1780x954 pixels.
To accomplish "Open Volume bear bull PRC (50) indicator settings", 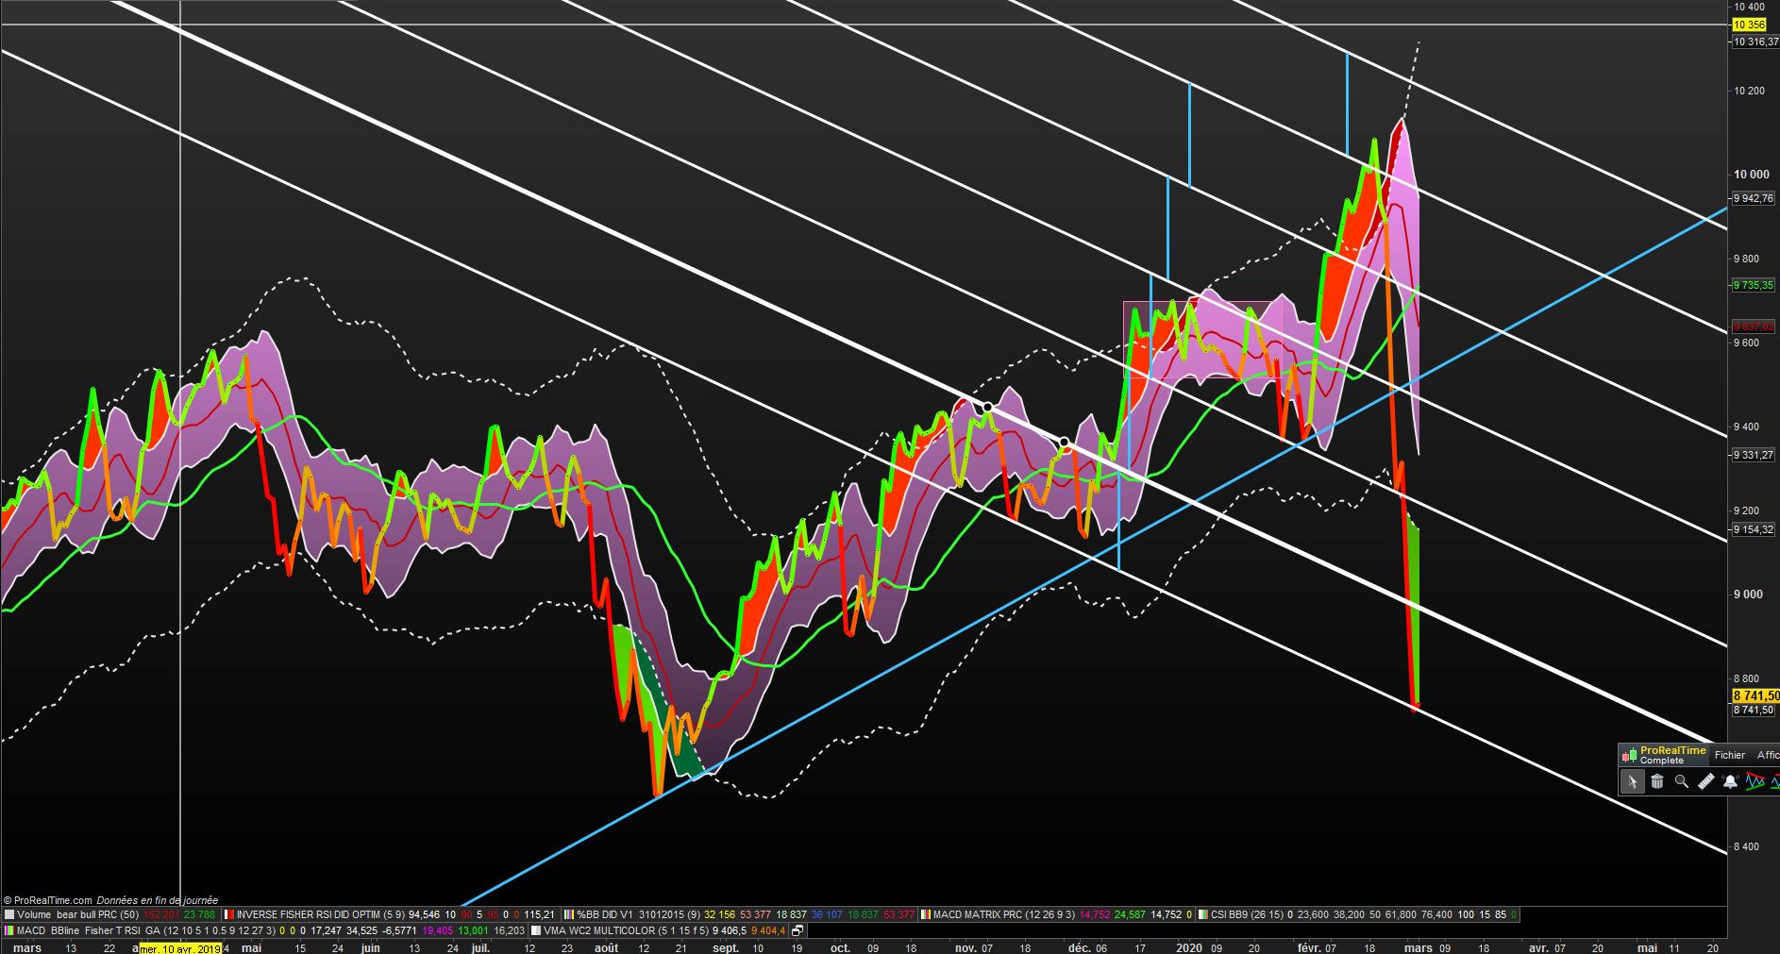I will (77, 914).
